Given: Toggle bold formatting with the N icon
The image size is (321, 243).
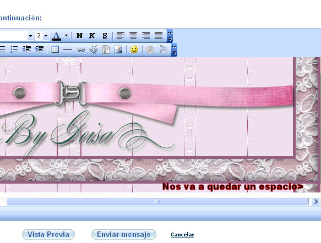Looking at the screenshot, I should click(x=79, y=36).
